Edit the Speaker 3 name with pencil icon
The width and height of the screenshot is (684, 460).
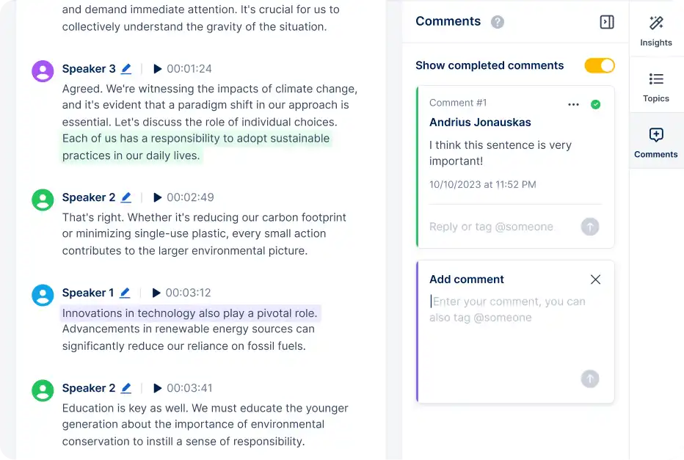pos(125,68)
